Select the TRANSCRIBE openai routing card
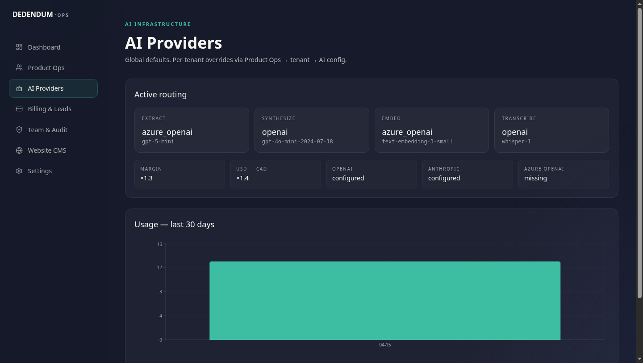This screenshot has height=363, width=643. pyautogui.click(x=551, y=130)
